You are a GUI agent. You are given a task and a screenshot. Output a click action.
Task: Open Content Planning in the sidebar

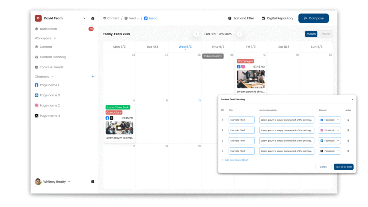pyautogui.click(x=52, y=57)
